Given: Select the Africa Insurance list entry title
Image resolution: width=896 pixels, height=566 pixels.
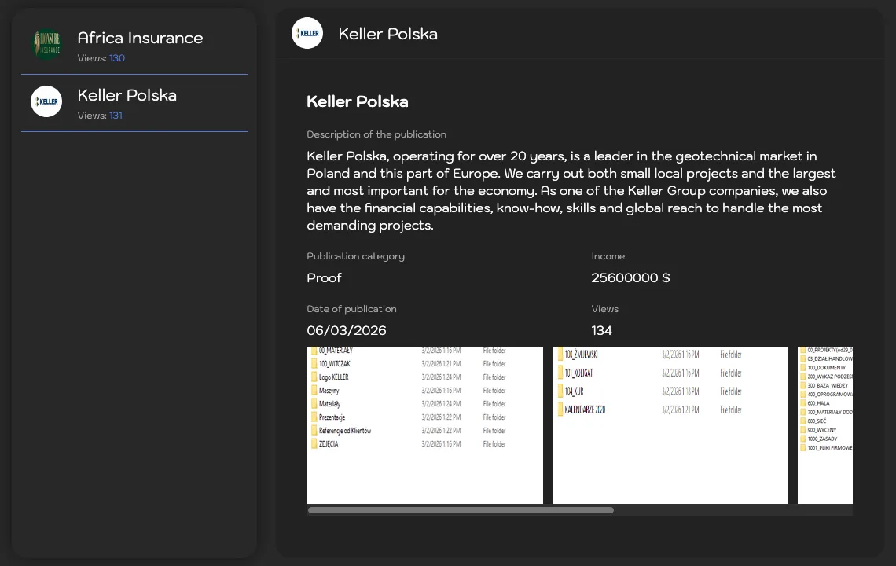Looking at the screenshot, I should pos(140,38).
